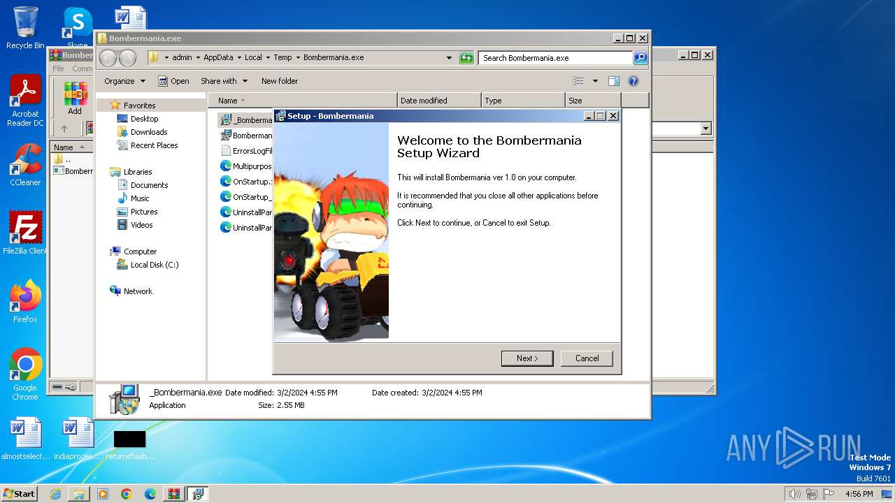Click the change your view icon
Image resolution: width=895 pixels, height=503 pixels.
pos(578,81)
